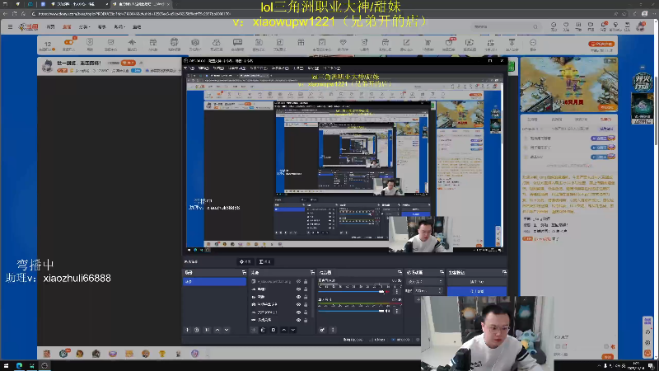This screenshot has width=659, height=371.
Task: Adjust first mixer channel volume slider
Action: [352, 292]
